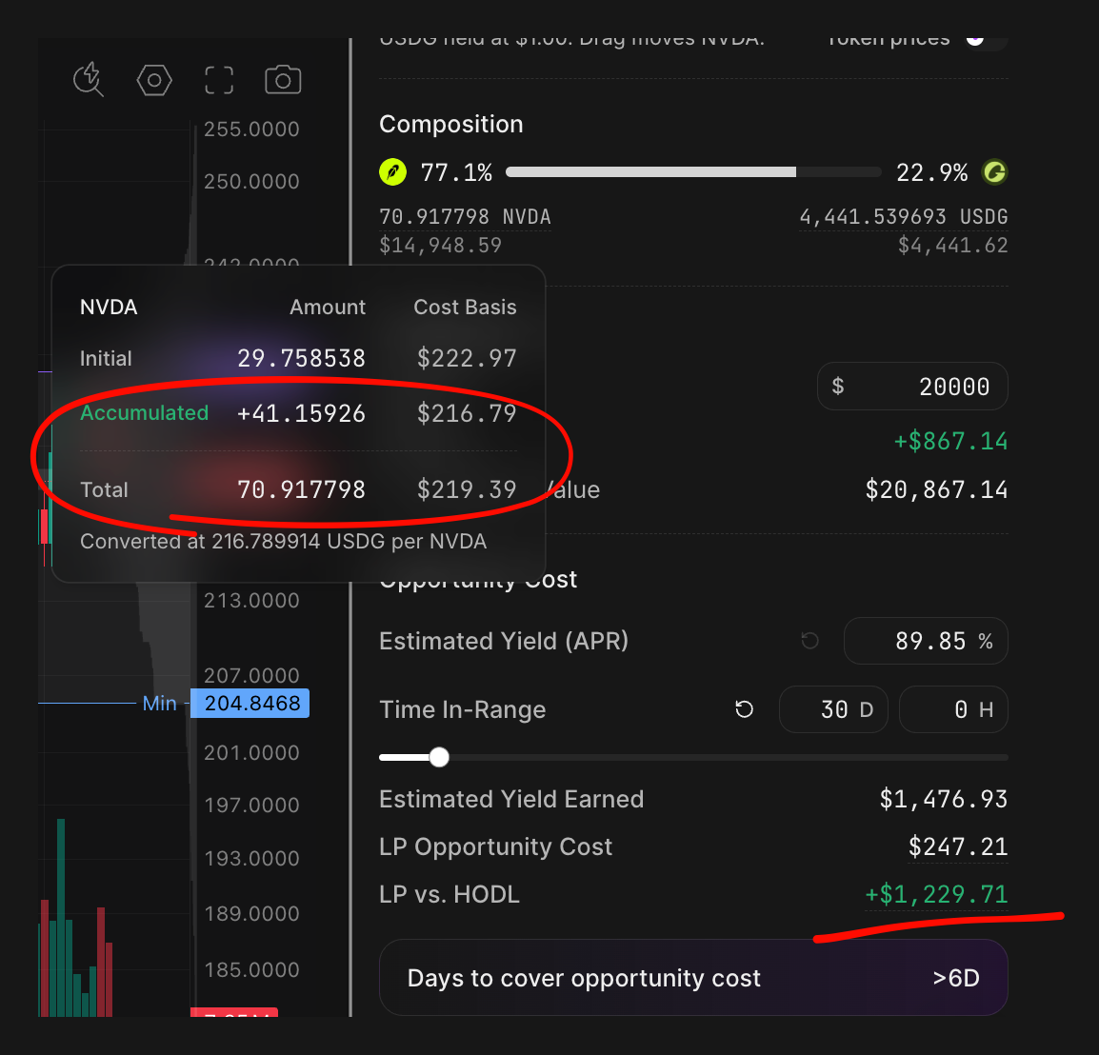Edit the Time In-Range days field
Viewport: 1099px width, 1055px height.
pos(833,709)
